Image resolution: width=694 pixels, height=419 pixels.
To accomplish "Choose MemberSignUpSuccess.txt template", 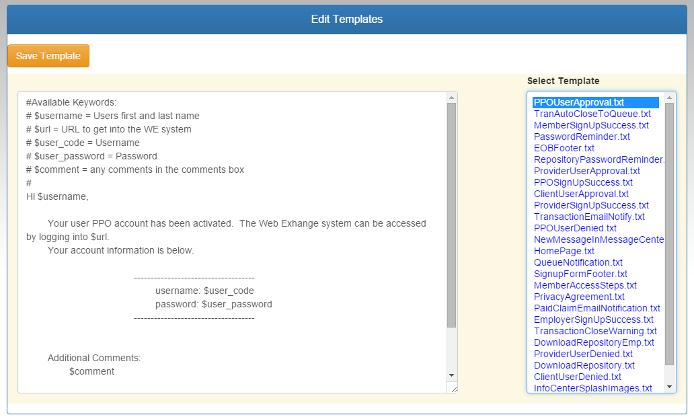I will click(x=591, y=125).
